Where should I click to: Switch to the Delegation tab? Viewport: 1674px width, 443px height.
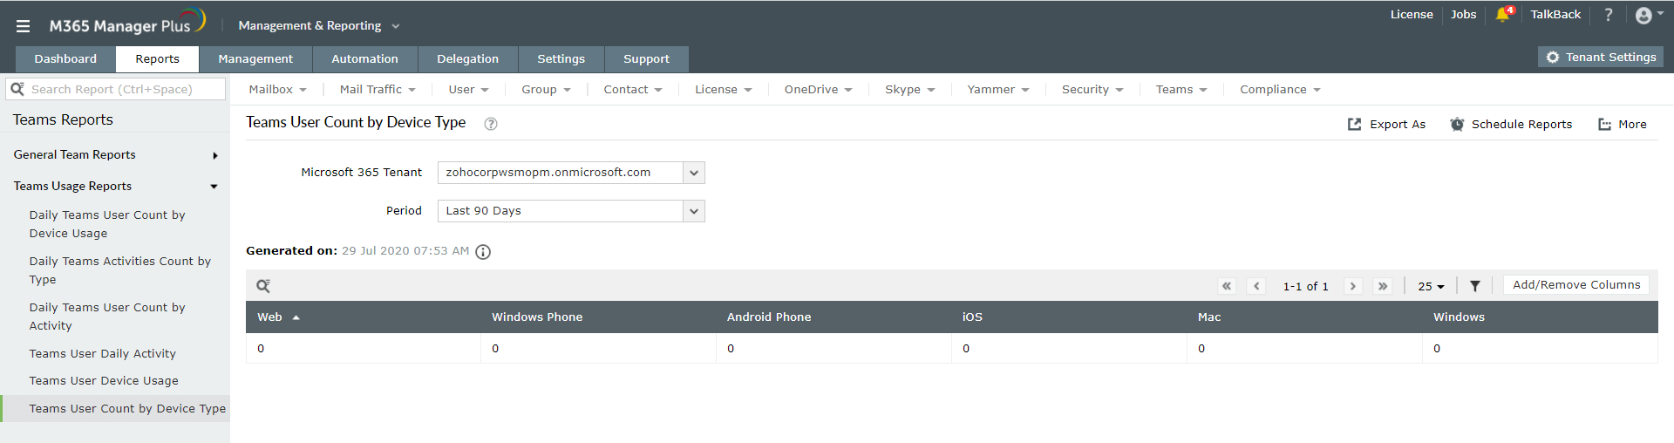point(467,59)
